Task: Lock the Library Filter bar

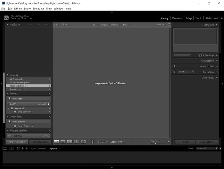Action: click(169, 24)
